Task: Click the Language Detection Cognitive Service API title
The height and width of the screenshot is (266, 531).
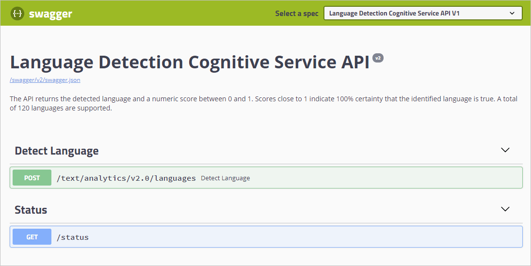Action: pos(190,63)
